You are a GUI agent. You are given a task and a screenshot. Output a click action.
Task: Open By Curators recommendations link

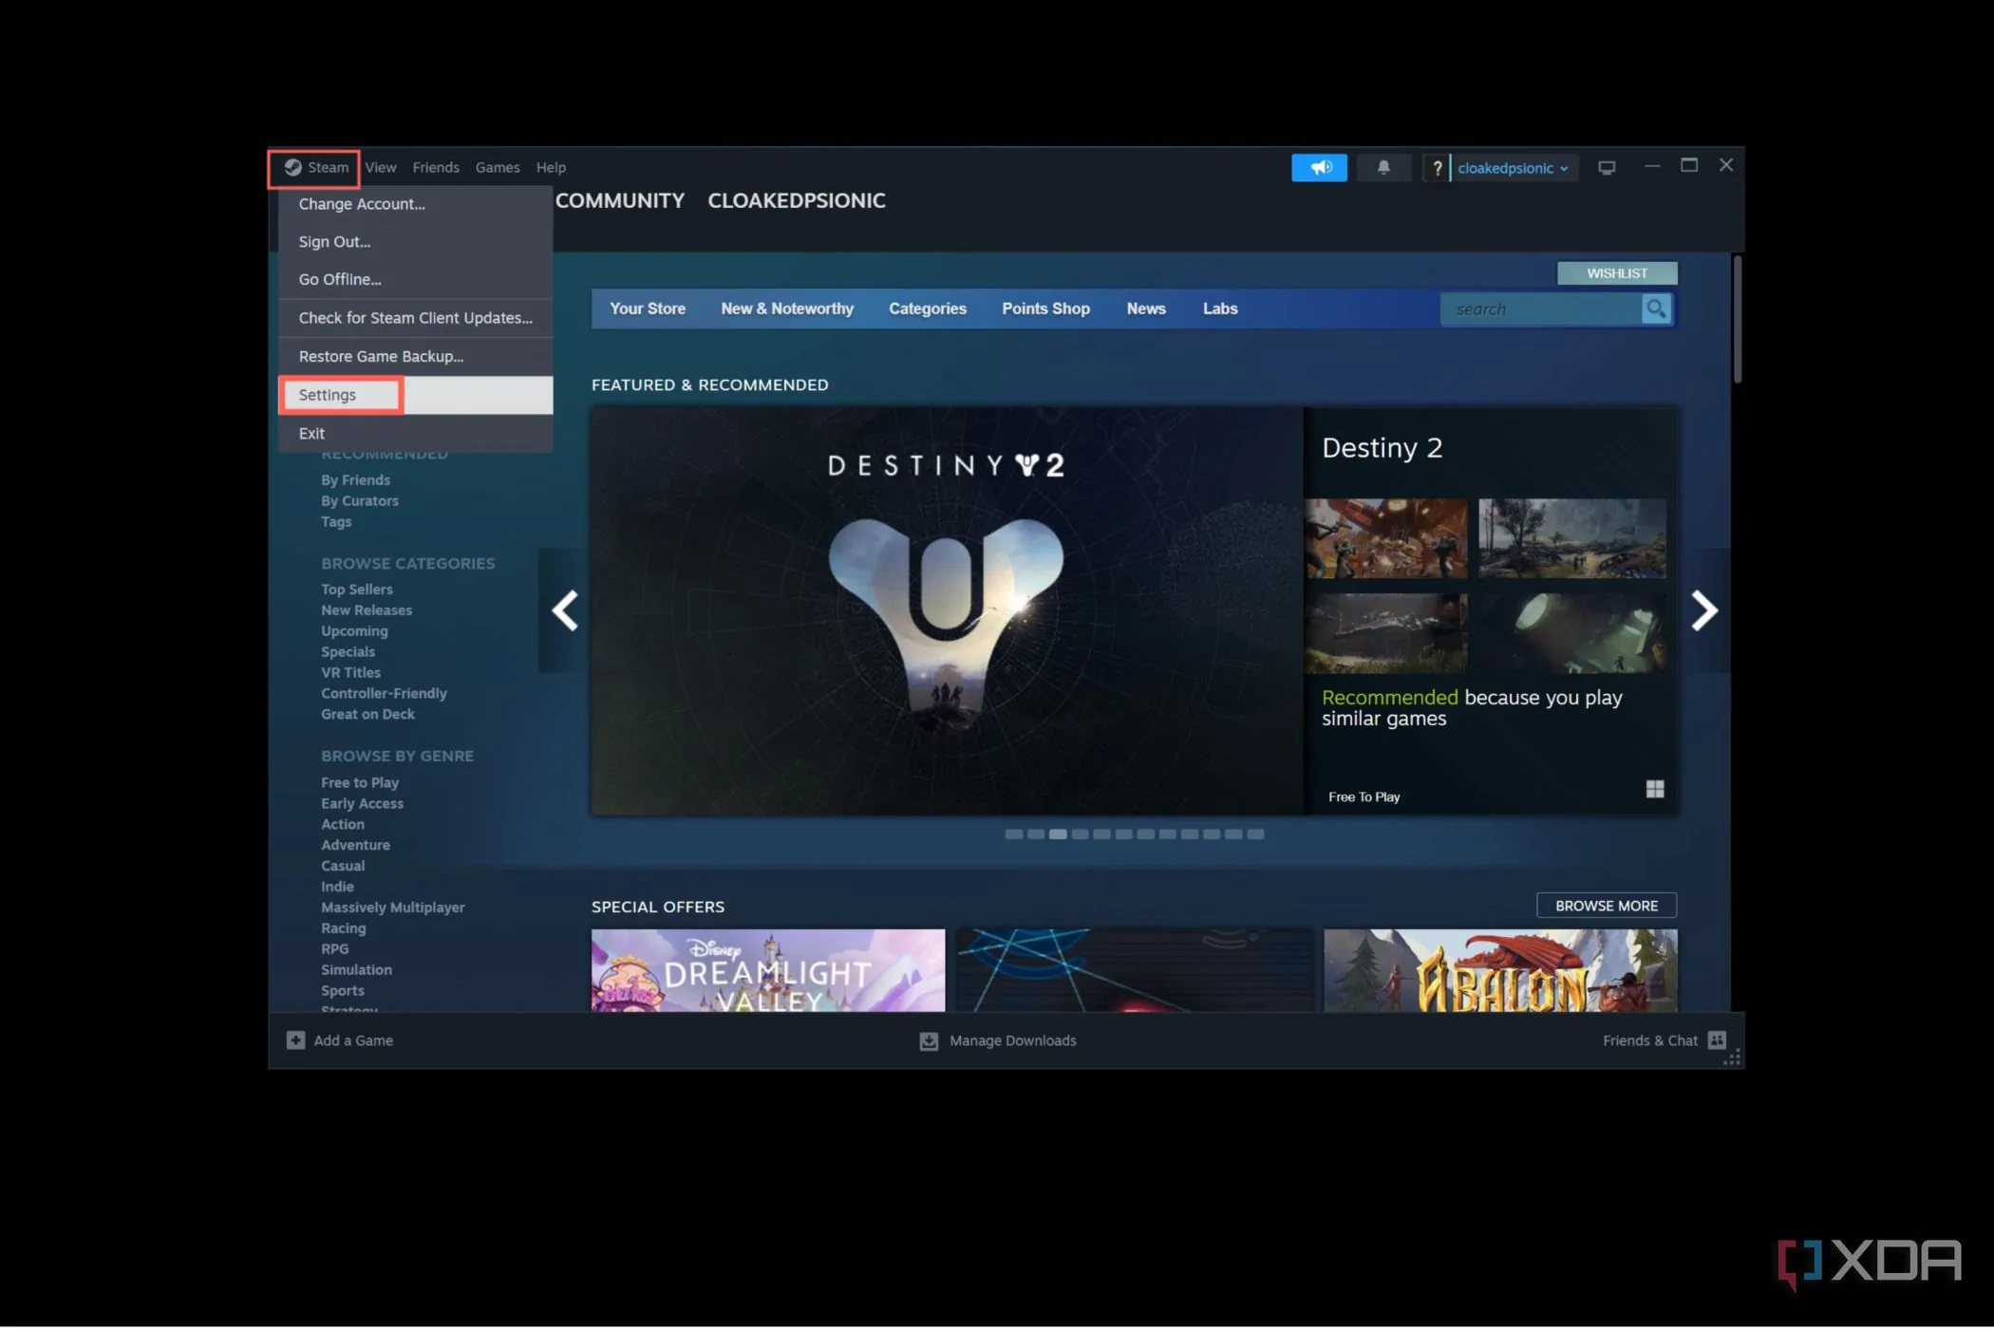tap(360, 501)
